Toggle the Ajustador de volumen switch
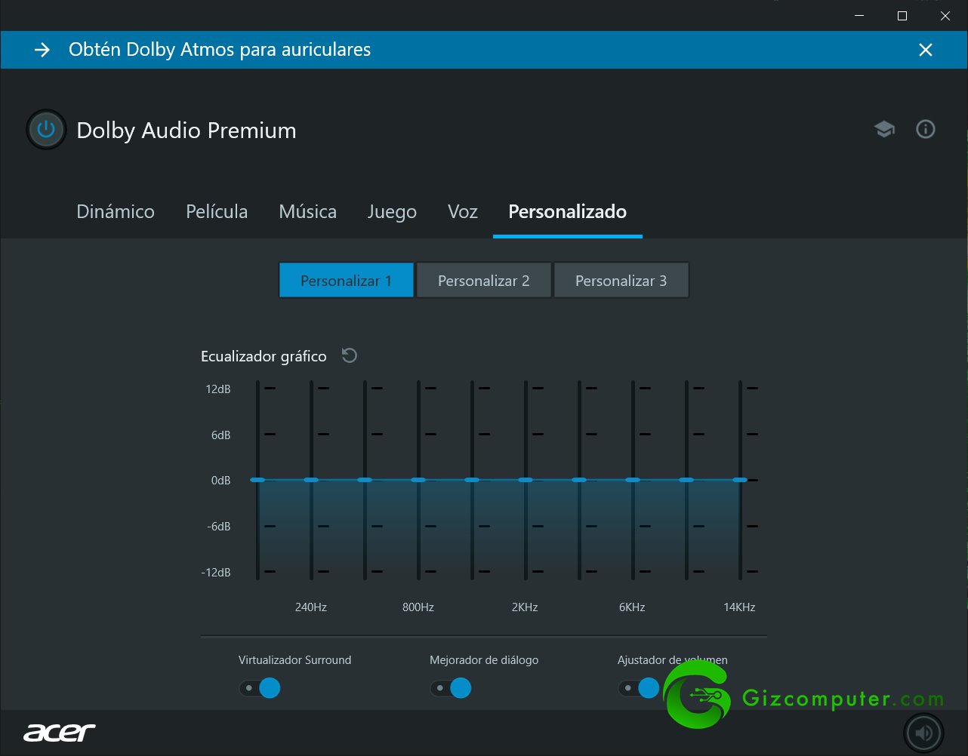The width and height of the screenshot is (968, 756). tap(639, 688)
